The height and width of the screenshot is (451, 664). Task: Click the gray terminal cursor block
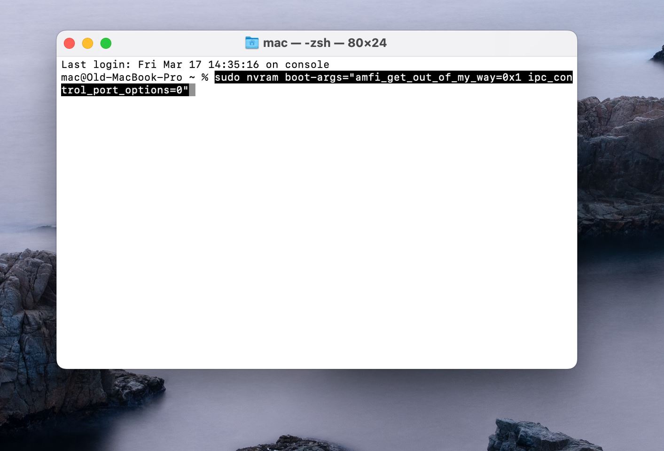click(x=192, y=90)
